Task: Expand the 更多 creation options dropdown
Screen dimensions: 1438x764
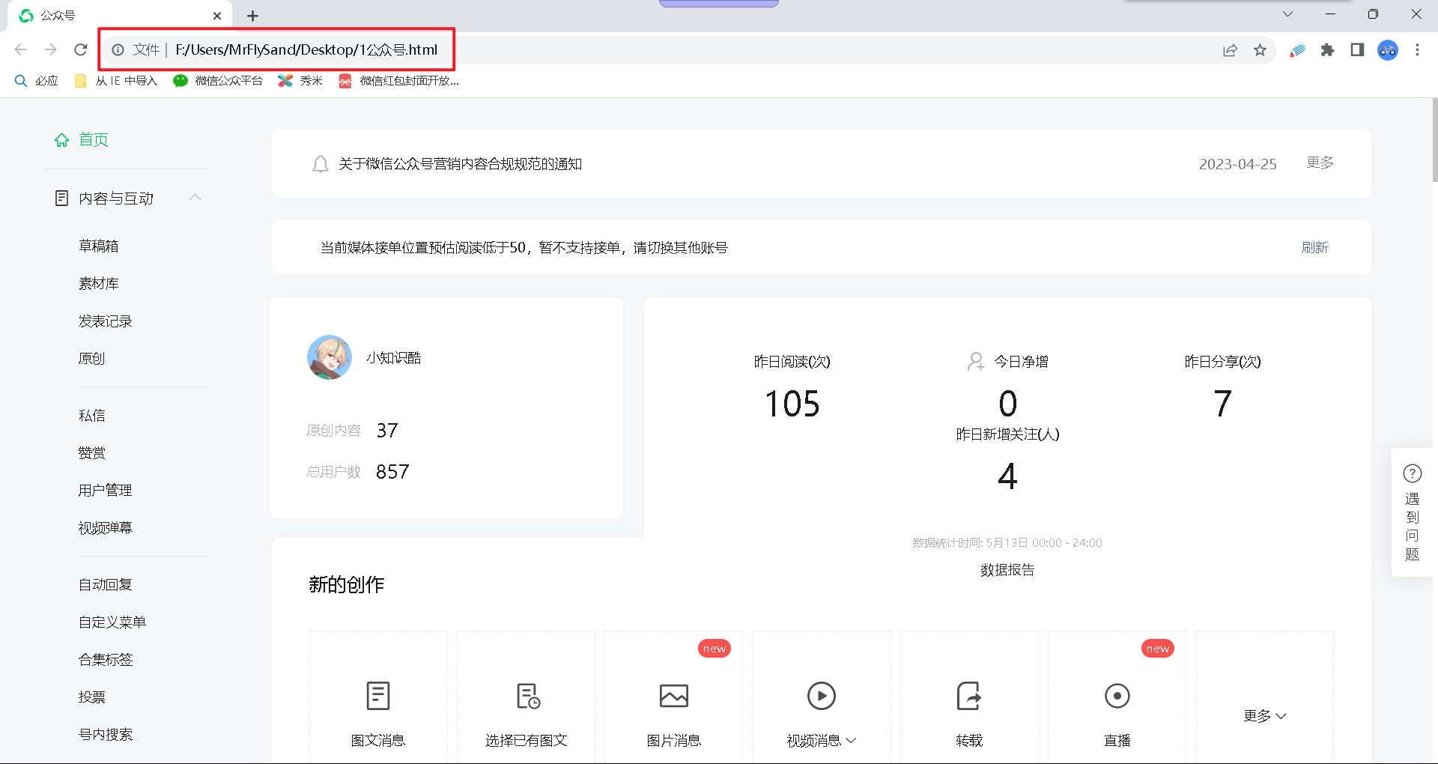Action: point(1265,716)
